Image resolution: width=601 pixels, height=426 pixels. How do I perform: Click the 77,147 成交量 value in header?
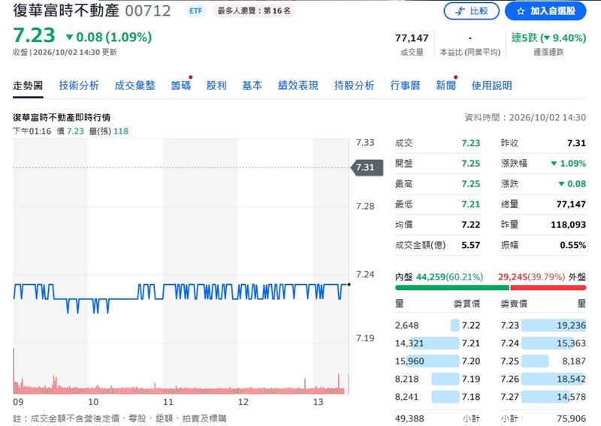(x=412, y=38)
